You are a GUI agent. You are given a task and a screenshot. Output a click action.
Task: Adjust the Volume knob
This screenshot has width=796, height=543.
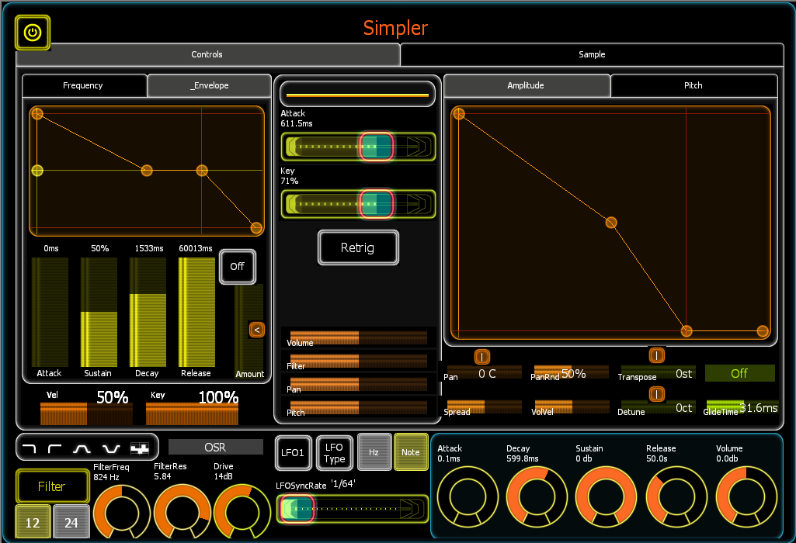pyautogui.click(x=746, y=497)
